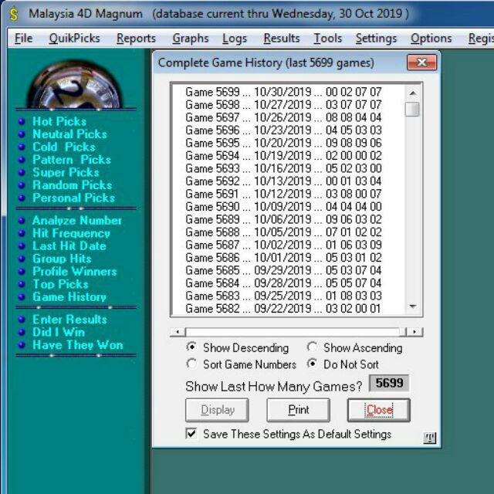Click the bullet icon beside Did I Win
The width and height of the screenshot is (494, 494).
(x=22, y=333)
